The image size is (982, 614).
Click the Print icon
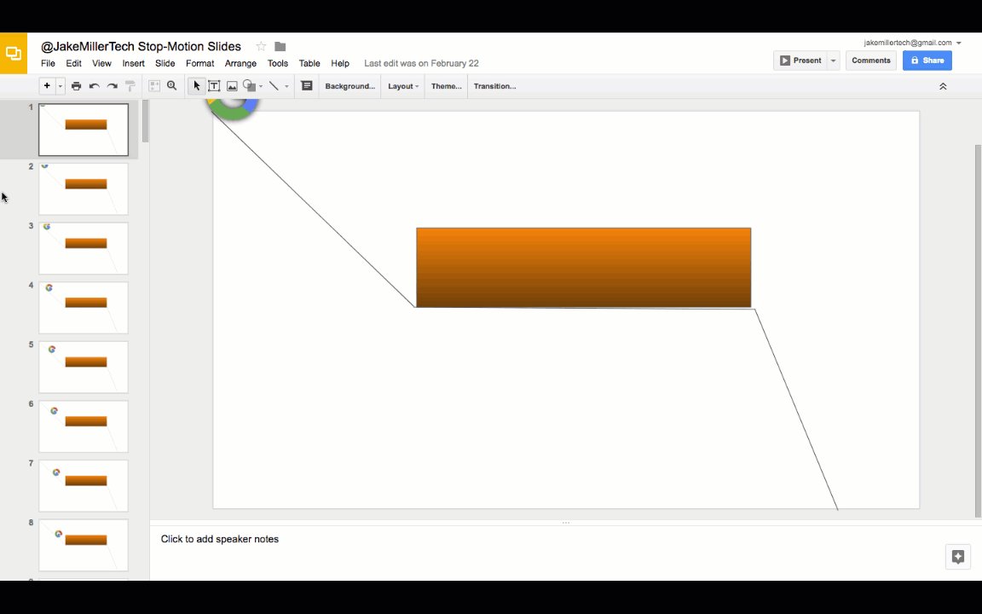76,86
